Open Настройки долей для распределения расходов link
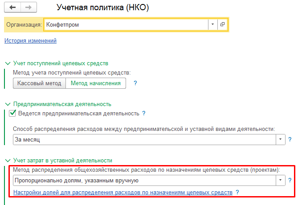 pyautogui.click(x=123, y=193)
